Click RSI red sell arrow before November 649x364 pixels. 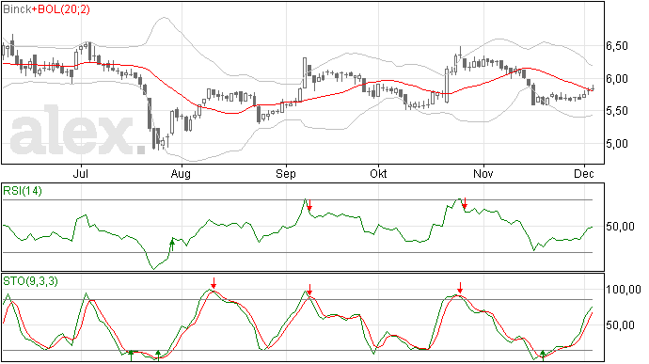[x=465, y=203]
